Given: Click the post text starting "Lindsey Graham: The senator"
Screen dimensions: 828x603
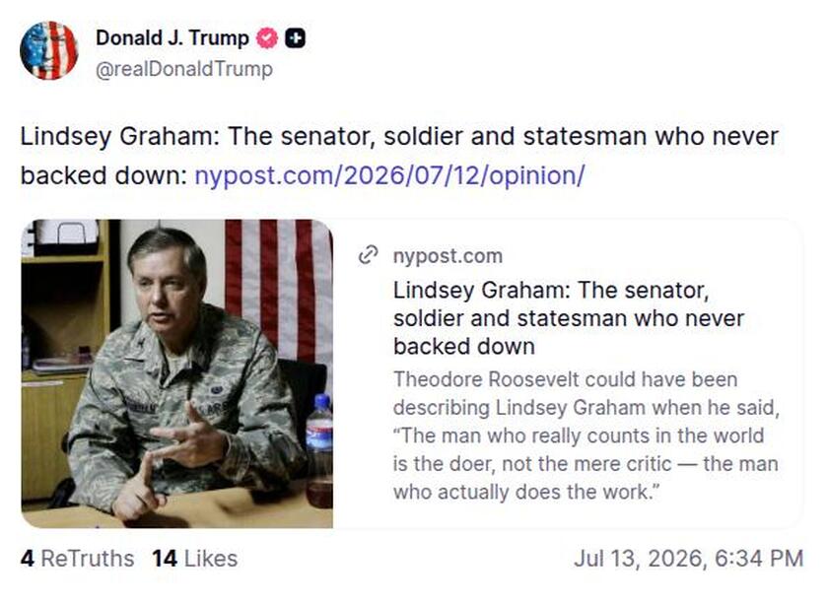Looking at the screenshot, I should tap(399, 156).
